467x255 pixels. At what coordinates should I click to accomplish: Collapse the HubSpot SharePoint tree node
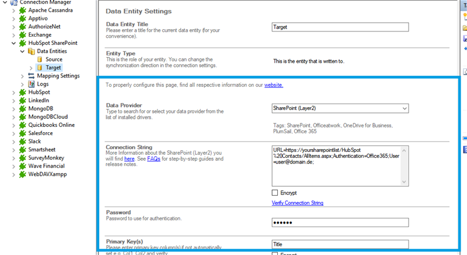(14, 43)
